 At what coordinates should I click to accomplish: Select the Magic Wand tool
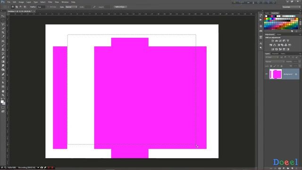click(3, 28)
